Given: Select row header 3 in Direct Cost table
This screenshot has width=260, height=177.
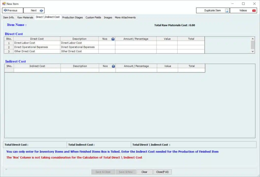Looking at the screenshot, I should coord(9,51).
